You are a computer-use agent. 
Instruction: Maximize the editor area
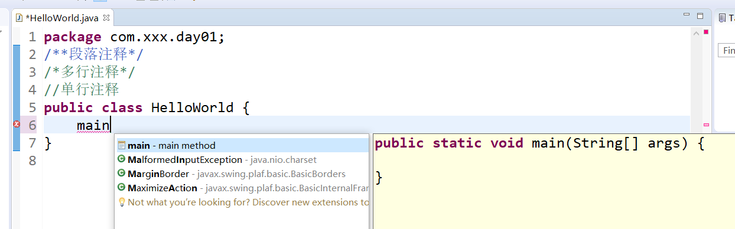pyautogui.click(x=700, y=16)
